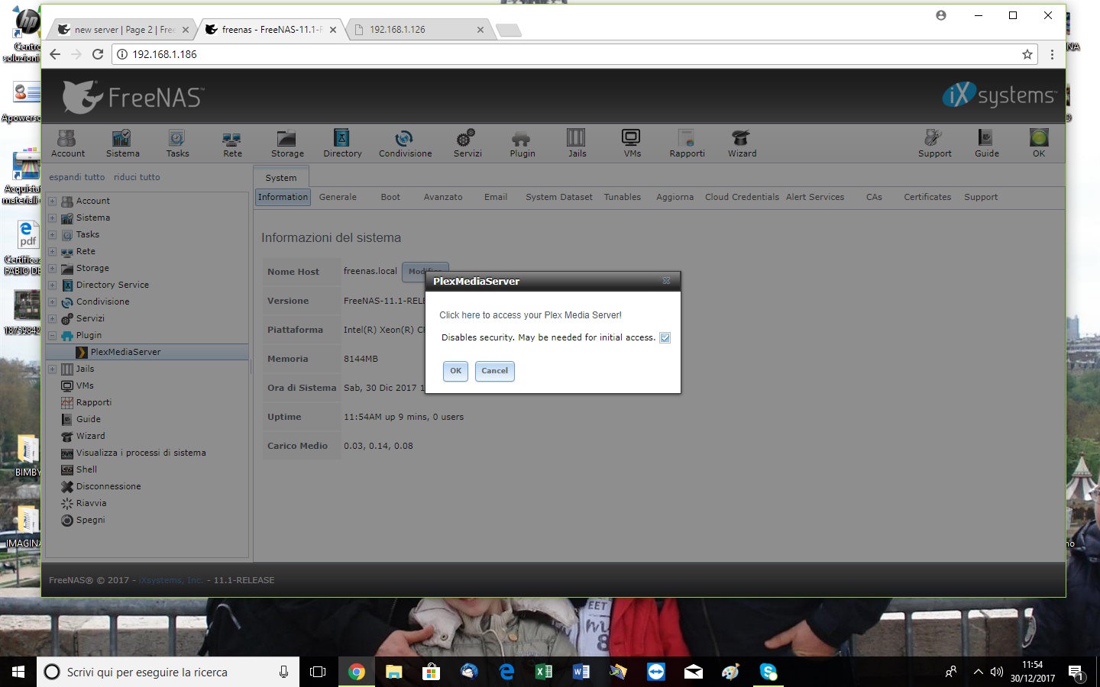Switch to the Avanzato tab
The width and height of the screenshot is (1100, 687).
tap(443, 197)
